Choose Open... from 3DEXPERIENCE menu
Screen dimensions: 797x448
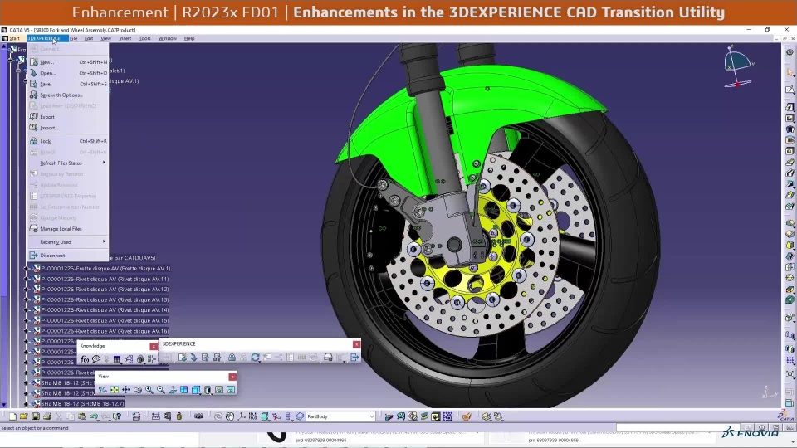67,73
